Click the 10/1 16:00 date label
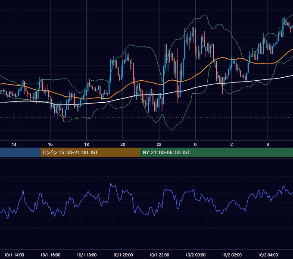293x259 pixels. pos(50,255)
